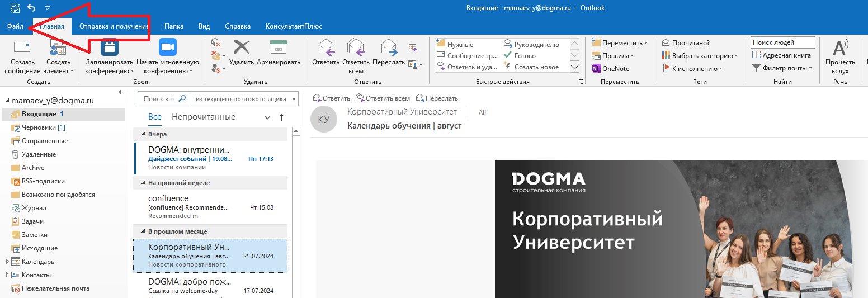The height and width of the screenshot is (298, 868).
Task: Switch to the View (Вид) tab
Action: tap(204, 26)
